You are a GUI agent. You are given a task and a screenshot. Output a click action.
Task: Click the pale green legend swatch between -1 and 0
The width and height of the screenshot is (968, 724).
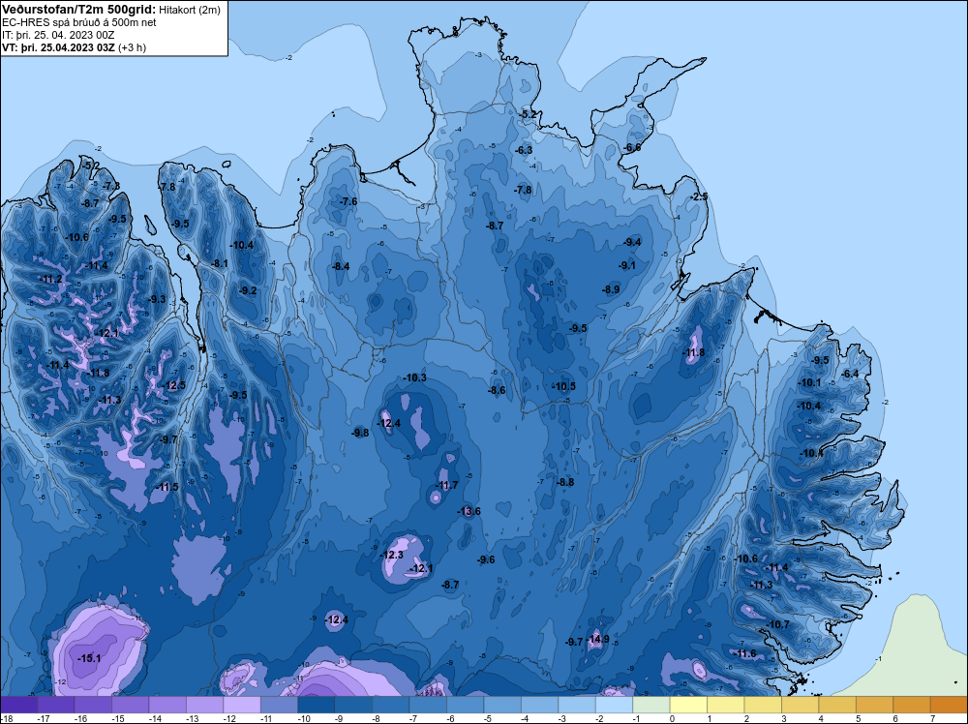pos(651,705)
